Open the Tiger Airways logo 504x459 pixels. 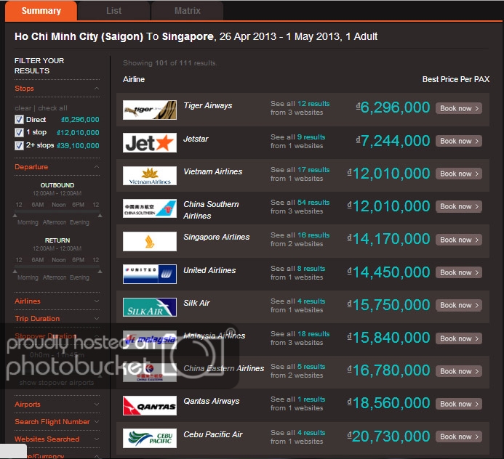tap(150, 110)
